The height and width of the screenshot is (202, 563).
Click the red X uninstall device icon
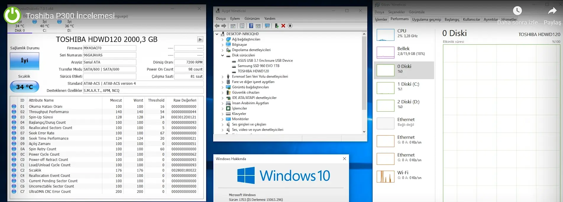[283, 26]
